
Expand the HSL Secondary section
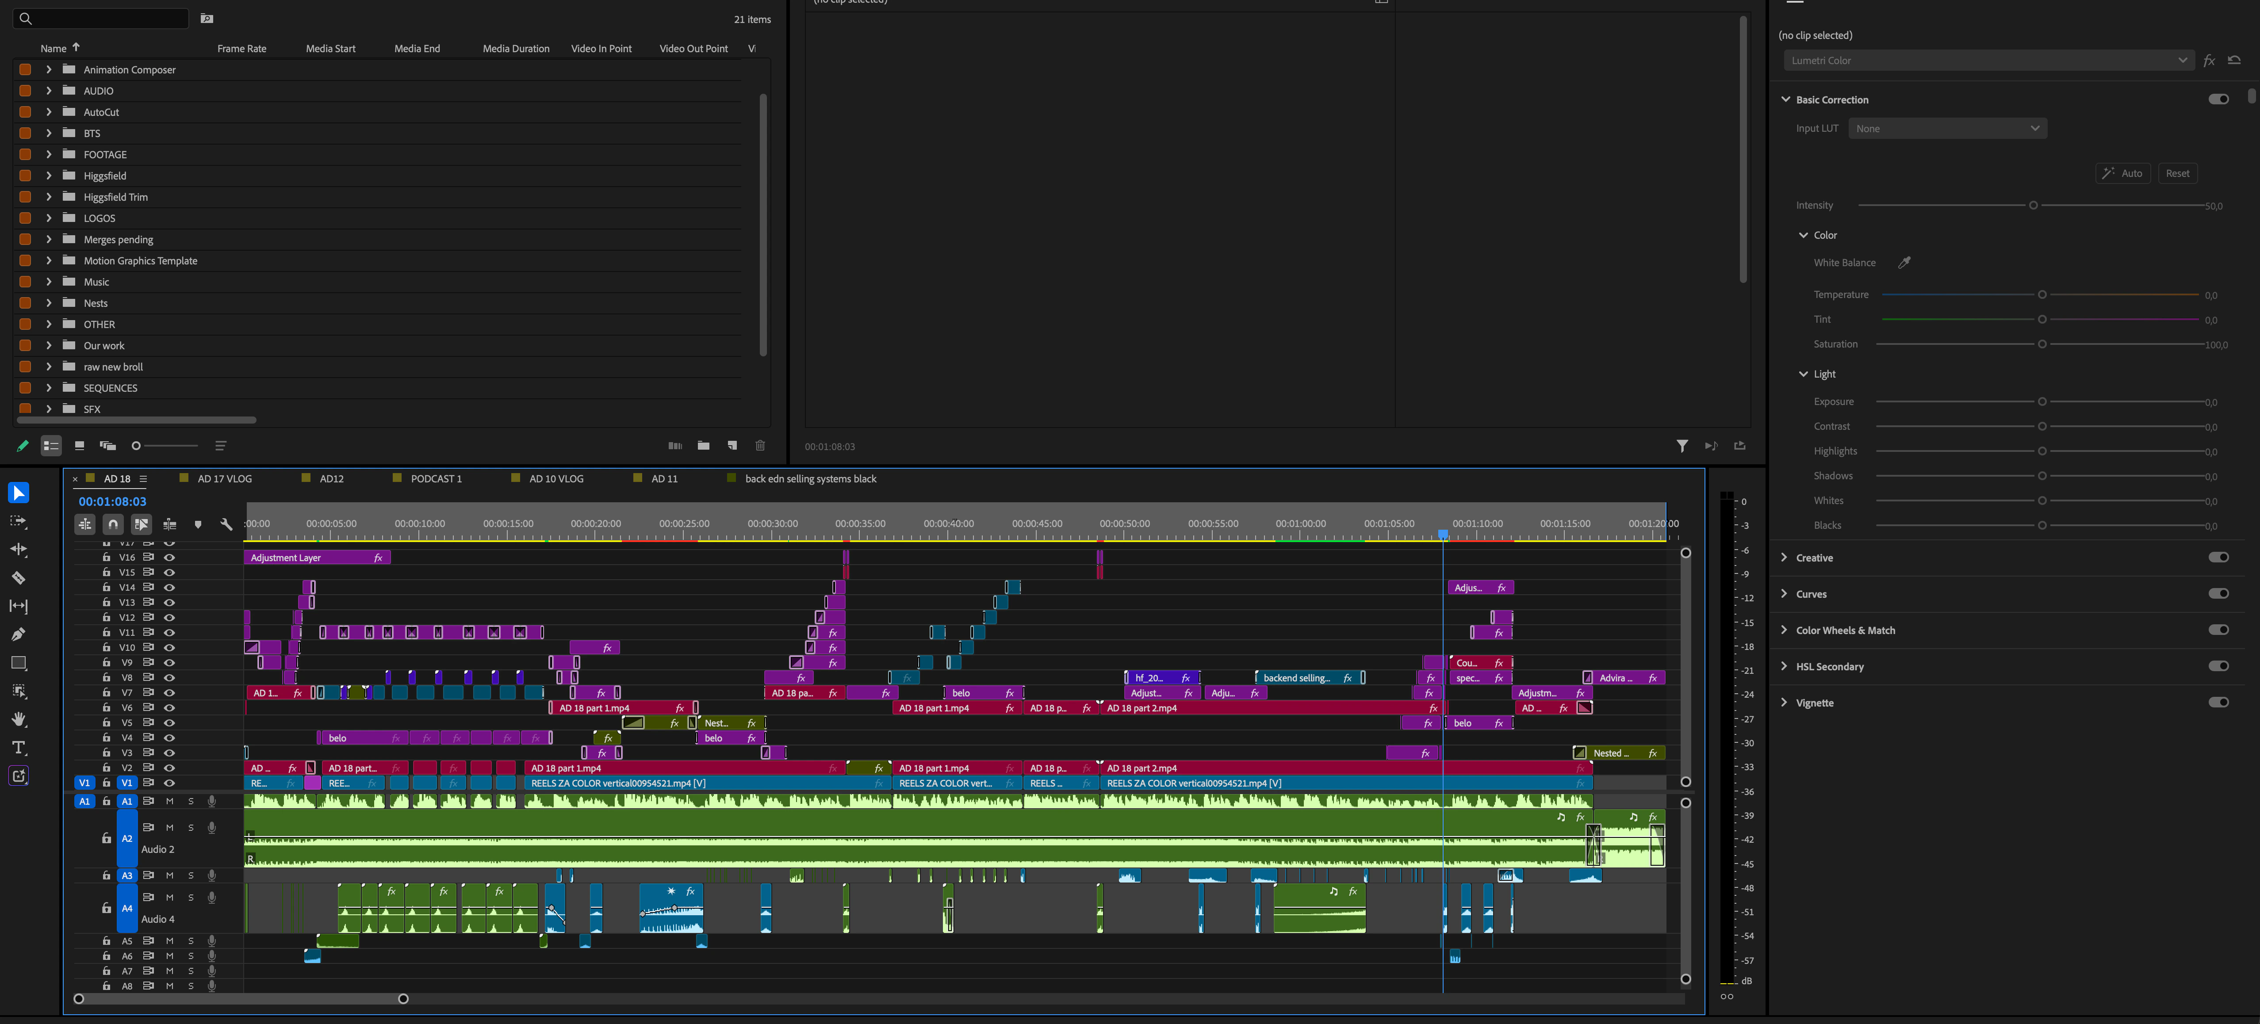pyautogui.click(x=1784, y=665)
